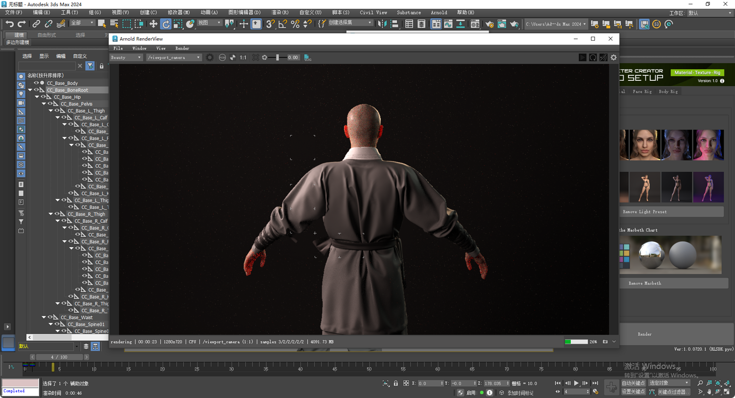Open the Arnold menu in main menu bar
This screenshot has width=735, height=398.
click(x=439, y=13)
